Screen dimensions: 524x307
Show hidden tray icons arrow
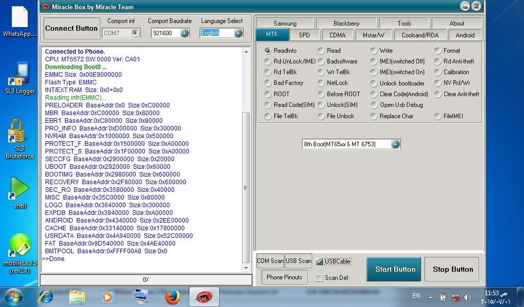tap(430, 297)
